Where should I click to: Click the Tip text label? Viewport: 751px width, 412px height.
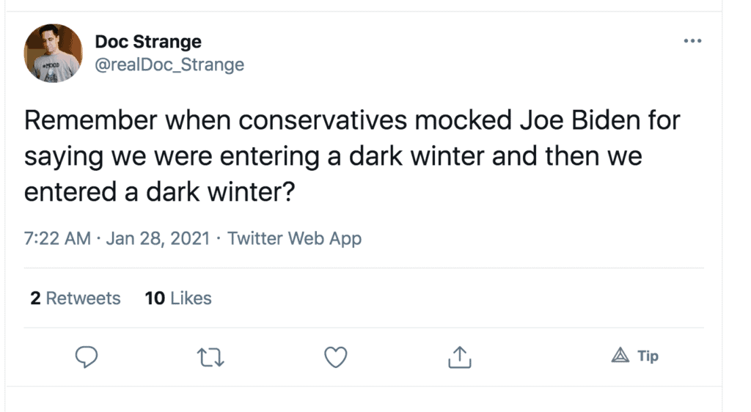click(648, 356)
